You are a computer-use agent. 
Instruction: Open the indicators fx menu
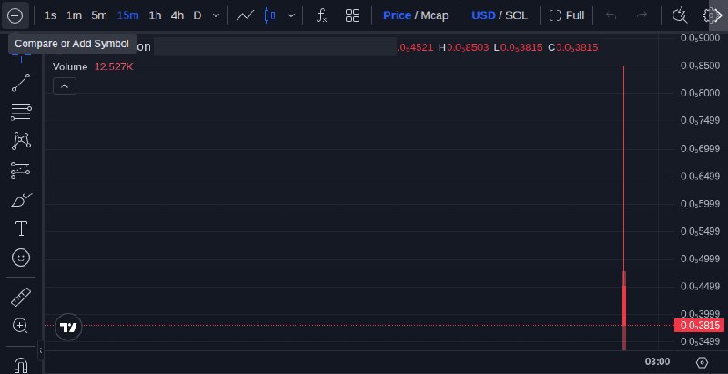pyautogui.click(x=321, y=15)
